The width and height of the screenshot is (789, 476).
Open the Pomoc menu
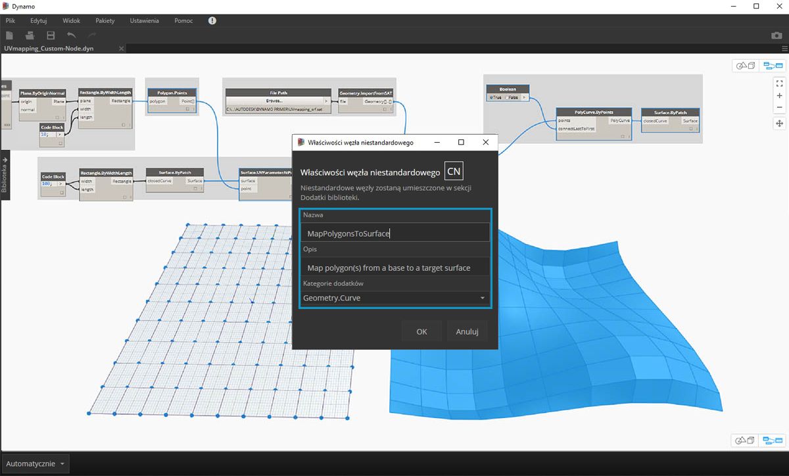click(183, 20)
